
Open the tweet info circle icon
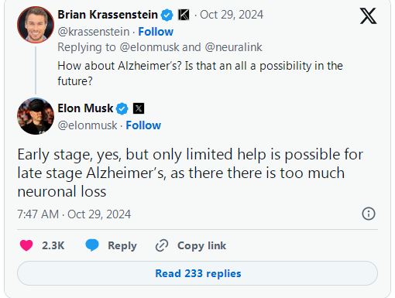(x=369, y=214)
